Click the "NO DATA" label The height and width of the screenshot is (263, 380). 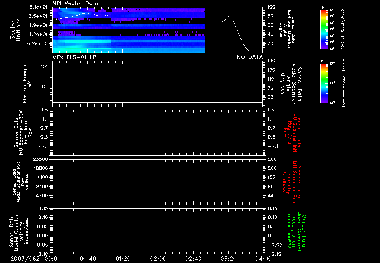[x=250, y=57]
